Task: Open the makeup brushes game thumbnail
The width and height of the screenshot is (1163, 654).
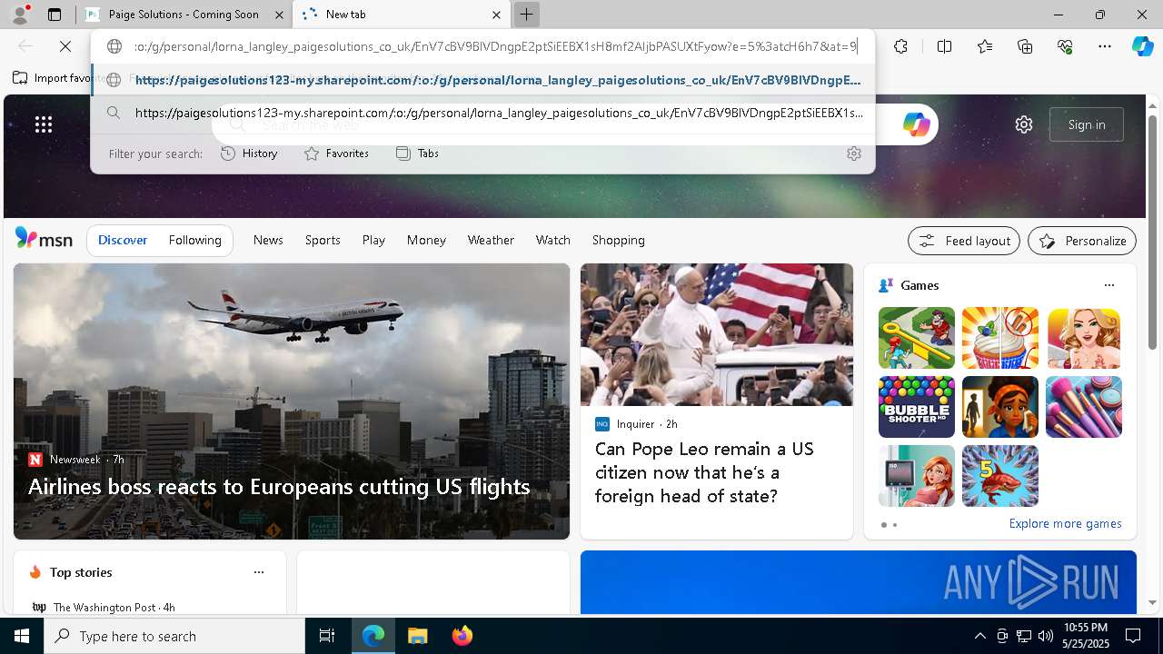Action: tap(1083, 407)
